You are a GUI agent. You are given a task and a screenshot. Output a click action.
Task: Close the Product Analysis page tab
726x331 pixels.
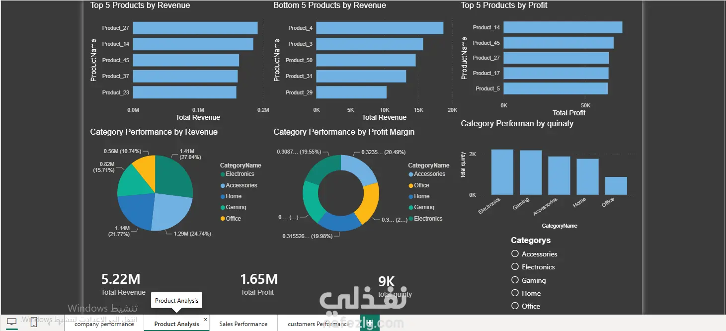point(206,320)
